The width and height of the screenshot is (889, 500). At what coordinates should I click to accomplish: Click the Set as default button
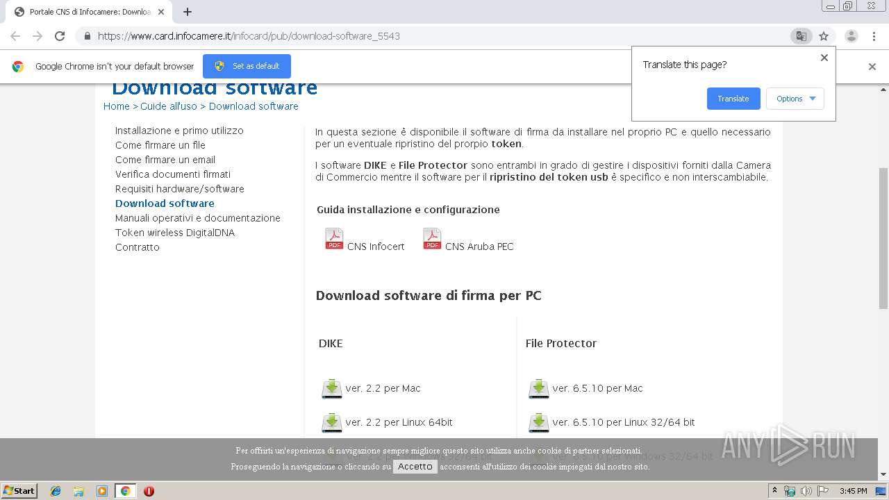coord(247,66)
